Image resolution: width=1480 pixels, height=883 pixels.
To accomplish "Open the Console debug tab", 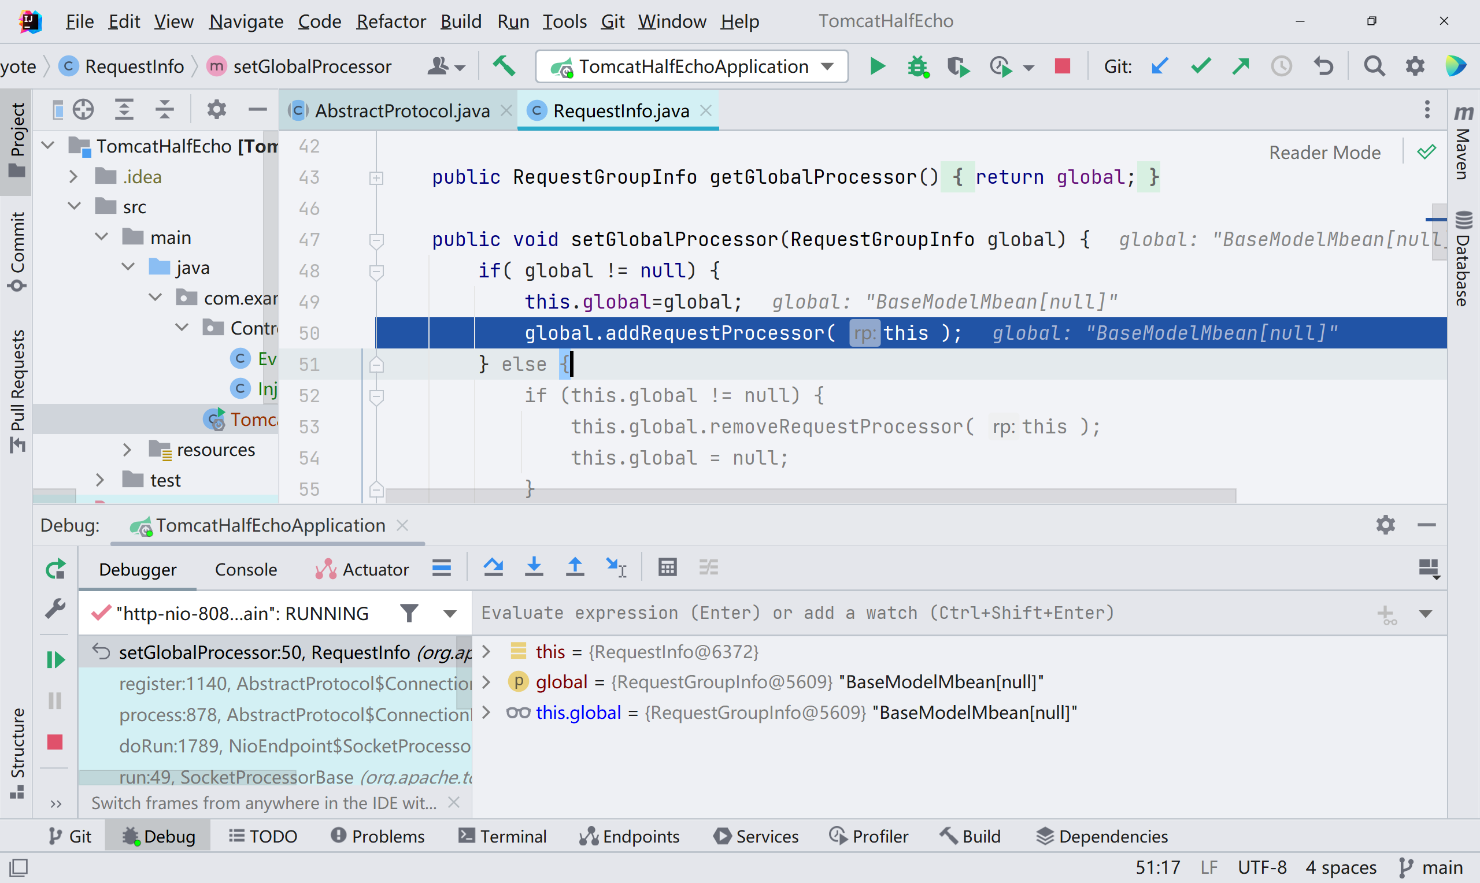I will 245,569.
